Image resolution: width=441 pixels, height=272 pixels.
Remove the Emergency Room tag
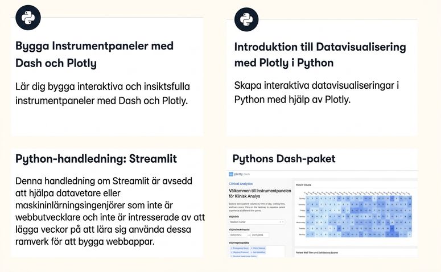[x=232, y=248]
